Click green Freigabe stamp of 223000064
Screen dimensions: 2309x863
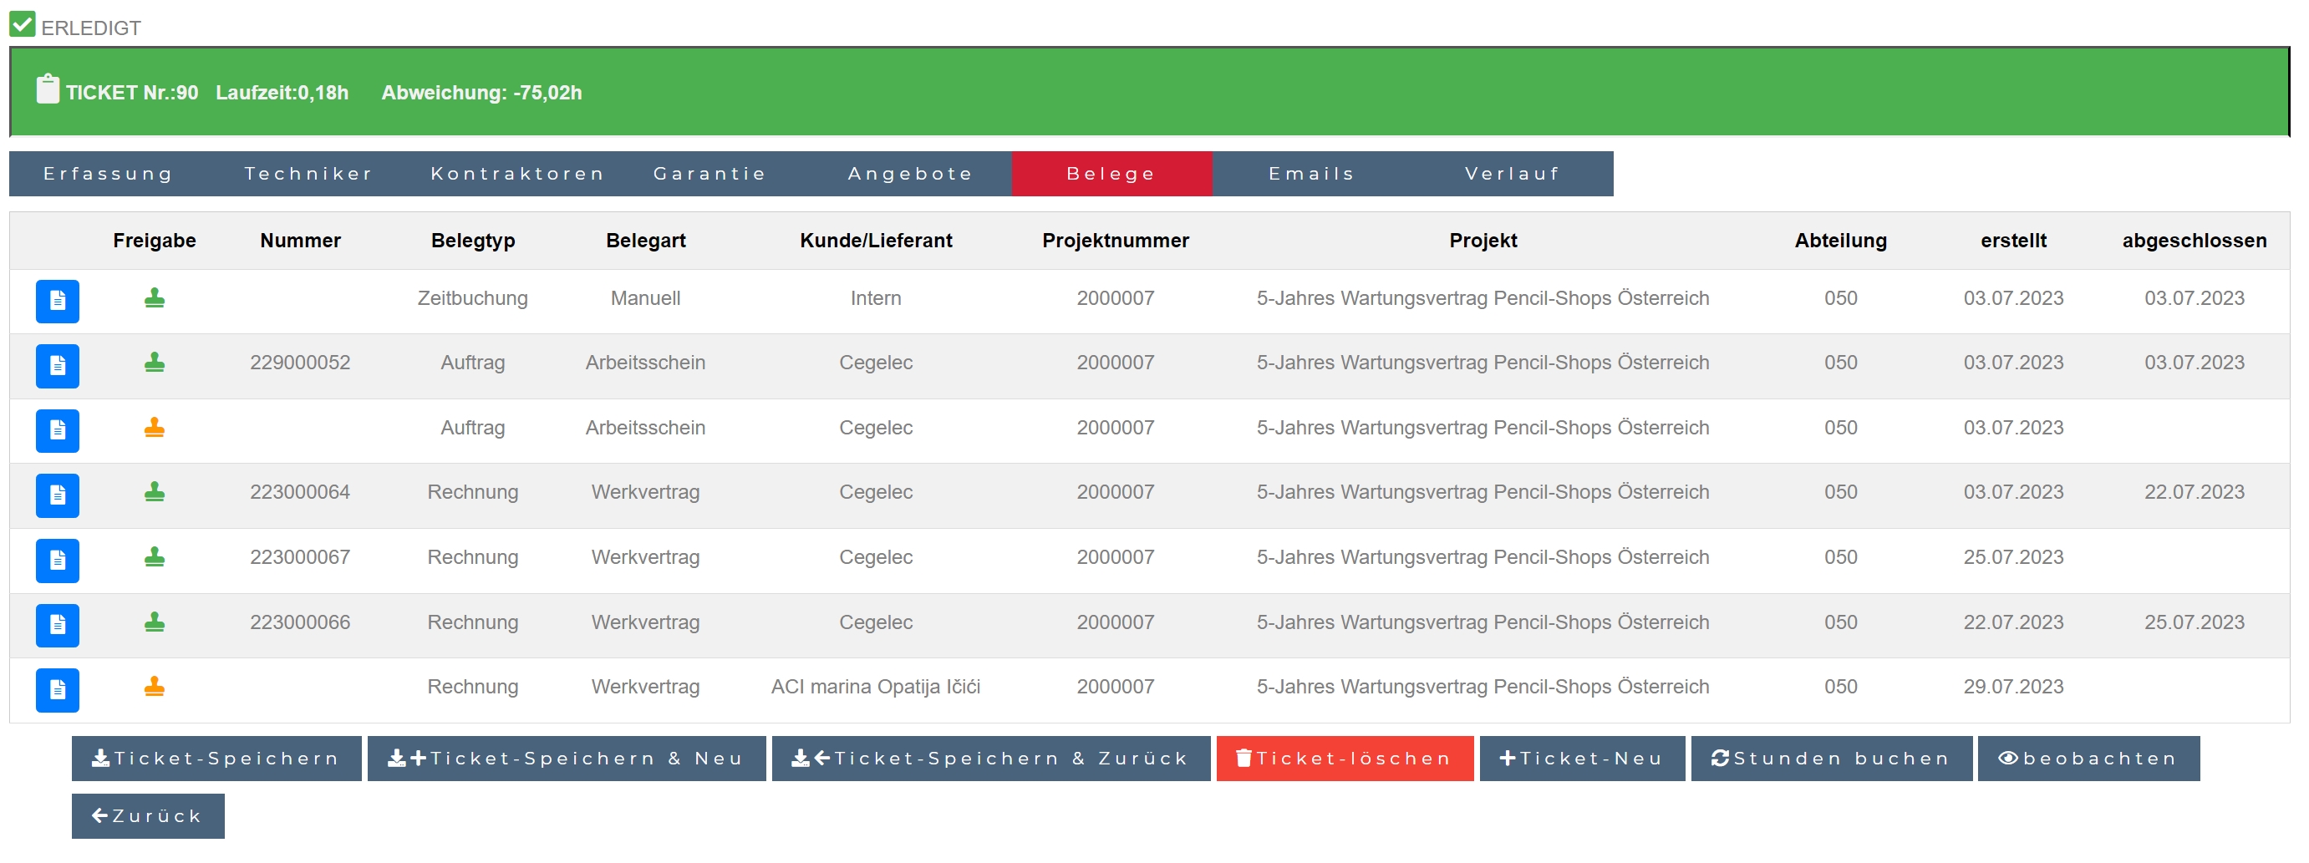point(154,492)
